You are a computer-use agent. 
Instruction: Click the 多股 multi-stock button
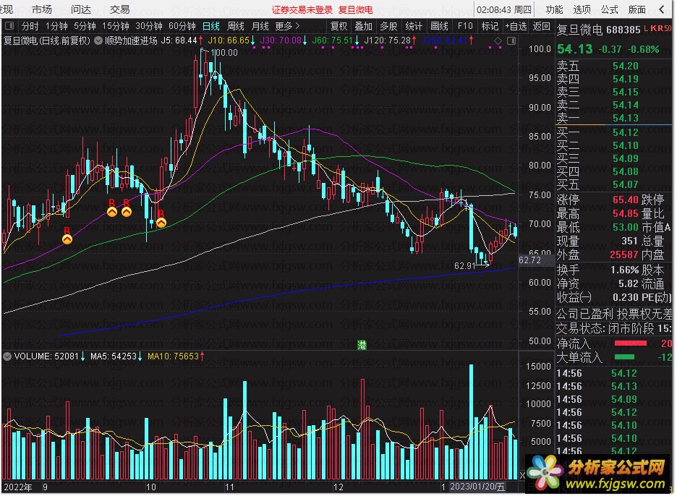point(388,26)
